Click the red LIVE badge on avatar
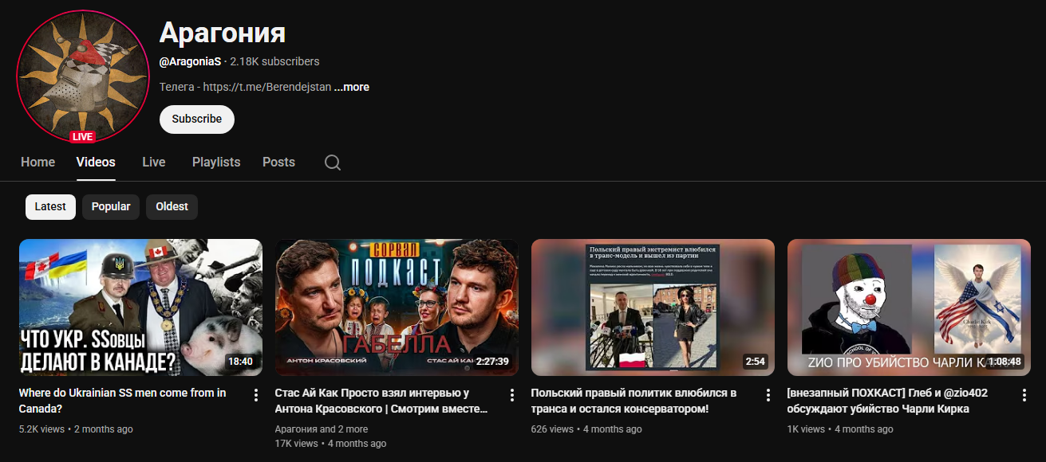Image resolution: width=1046 pixels, height=462 pixels. coord(83,136)
